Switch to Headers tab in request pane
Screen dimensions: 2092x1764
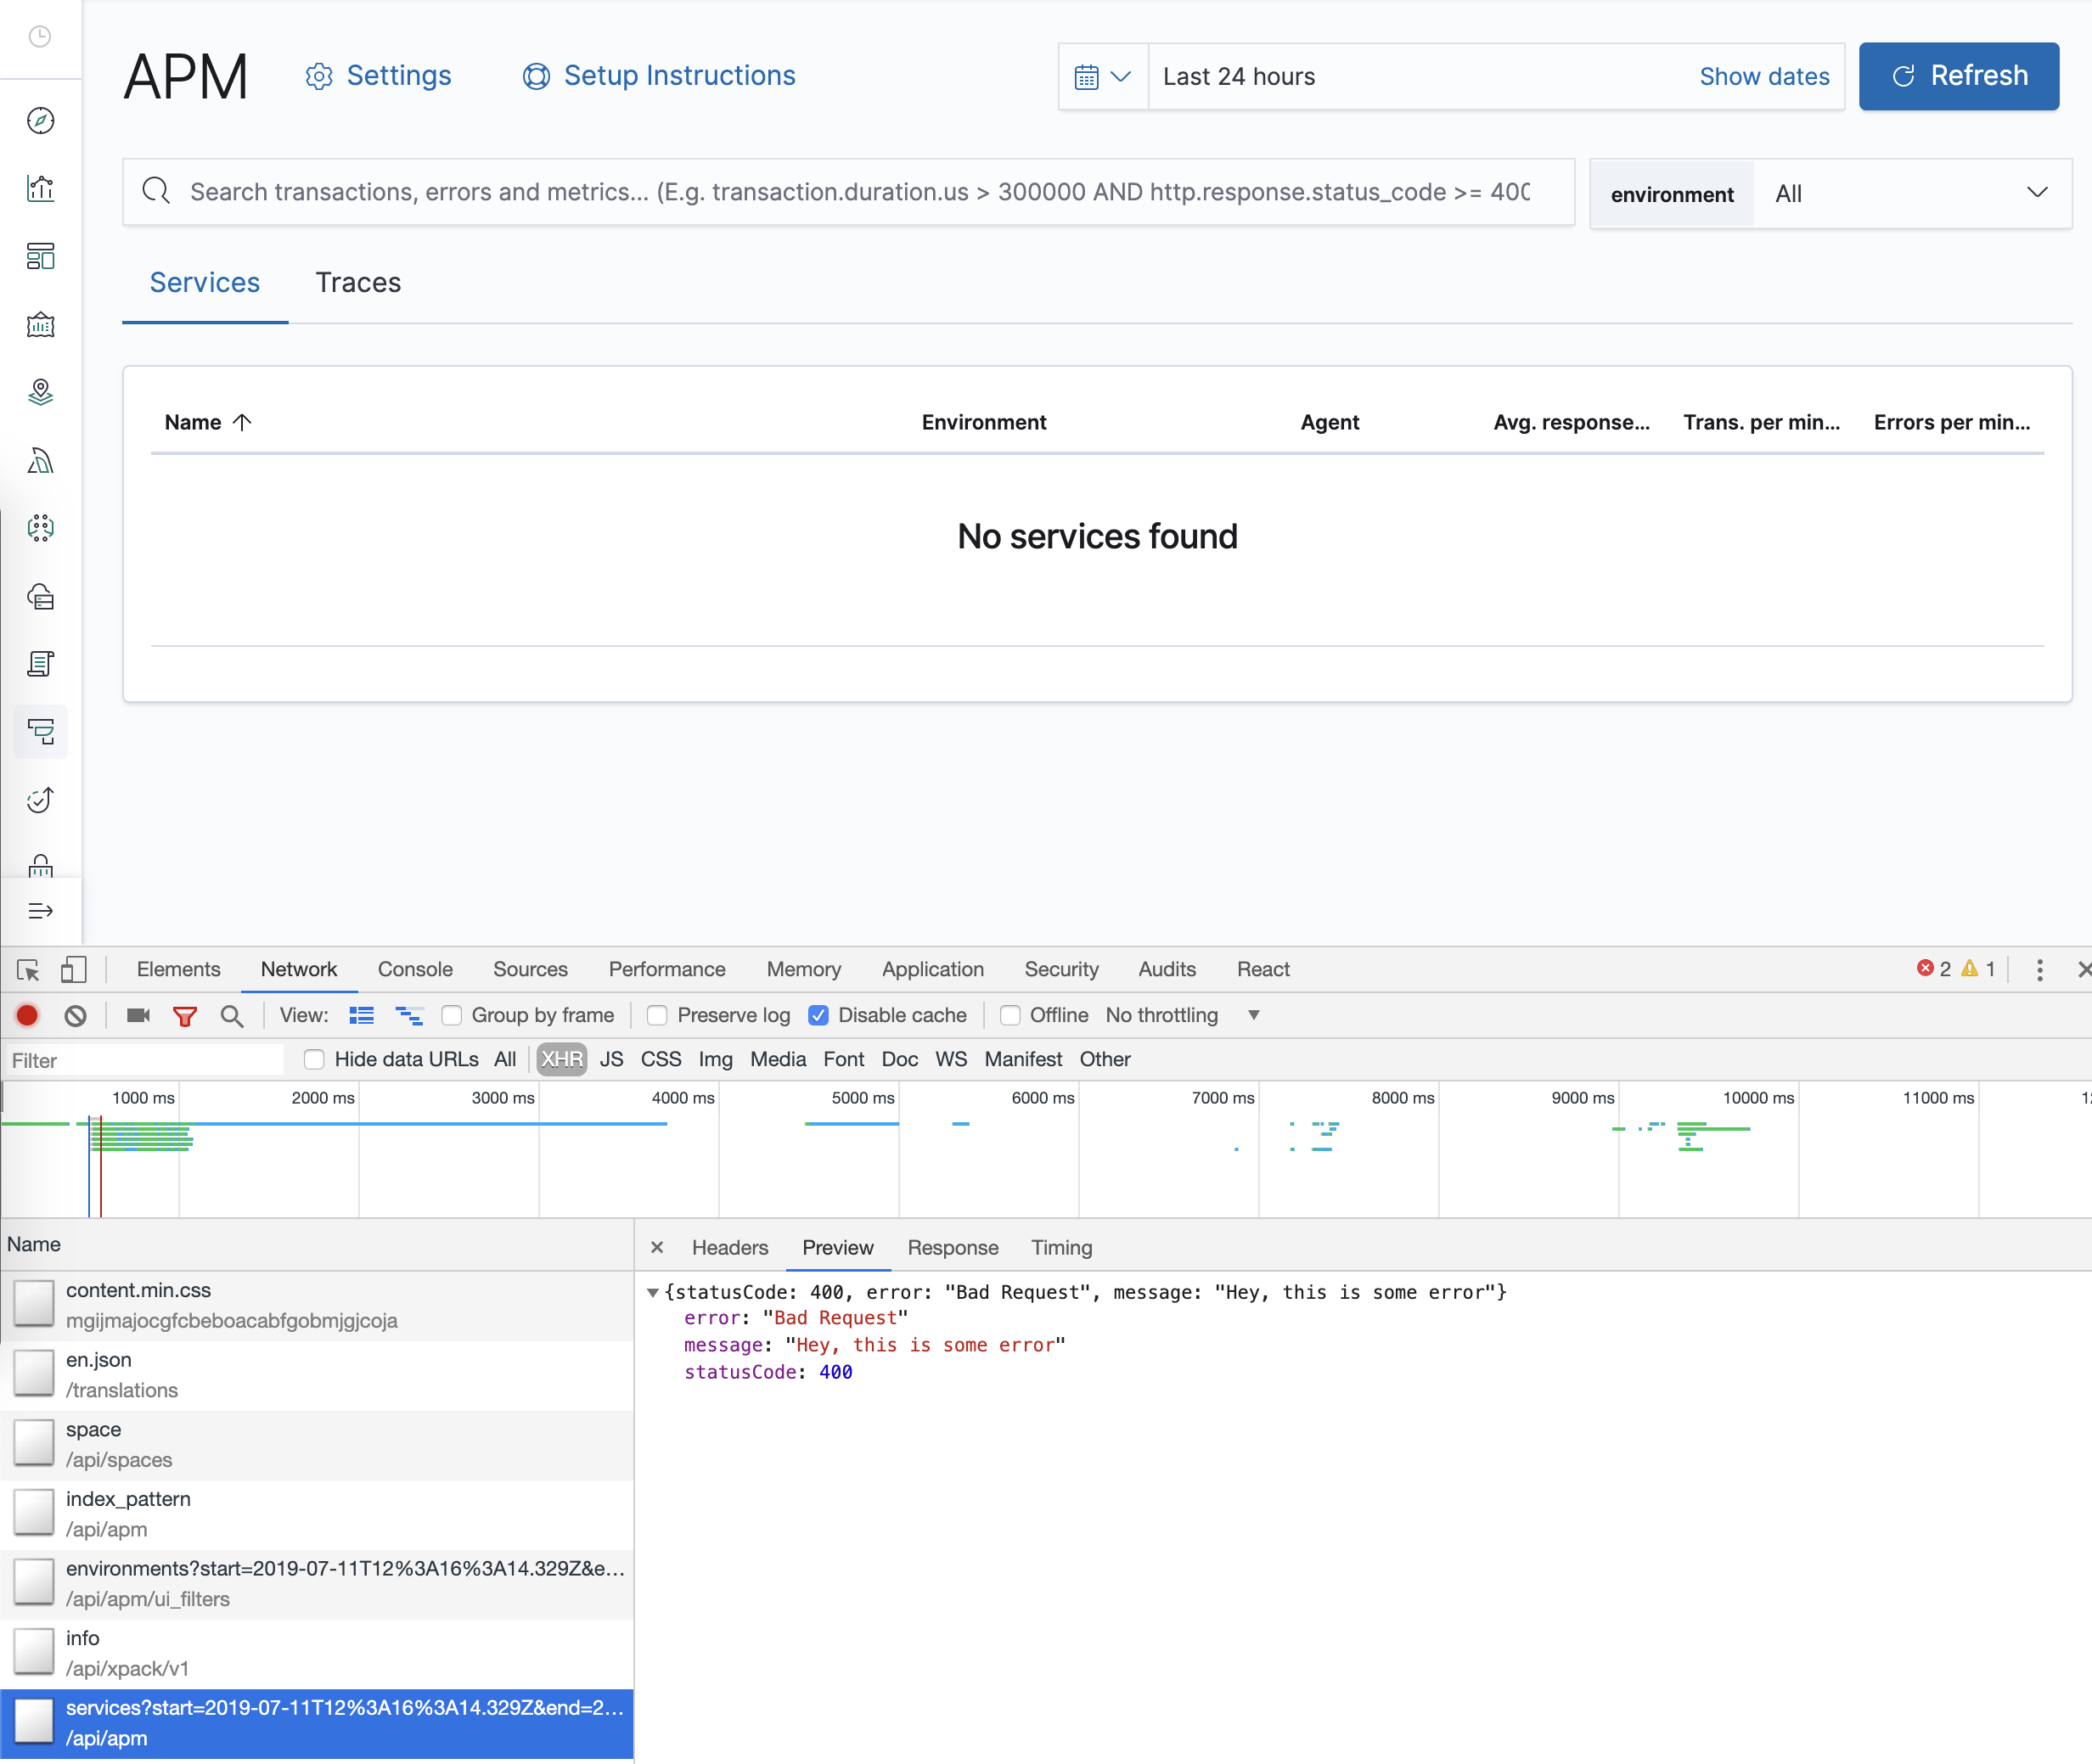click(x=730, y=1248)
